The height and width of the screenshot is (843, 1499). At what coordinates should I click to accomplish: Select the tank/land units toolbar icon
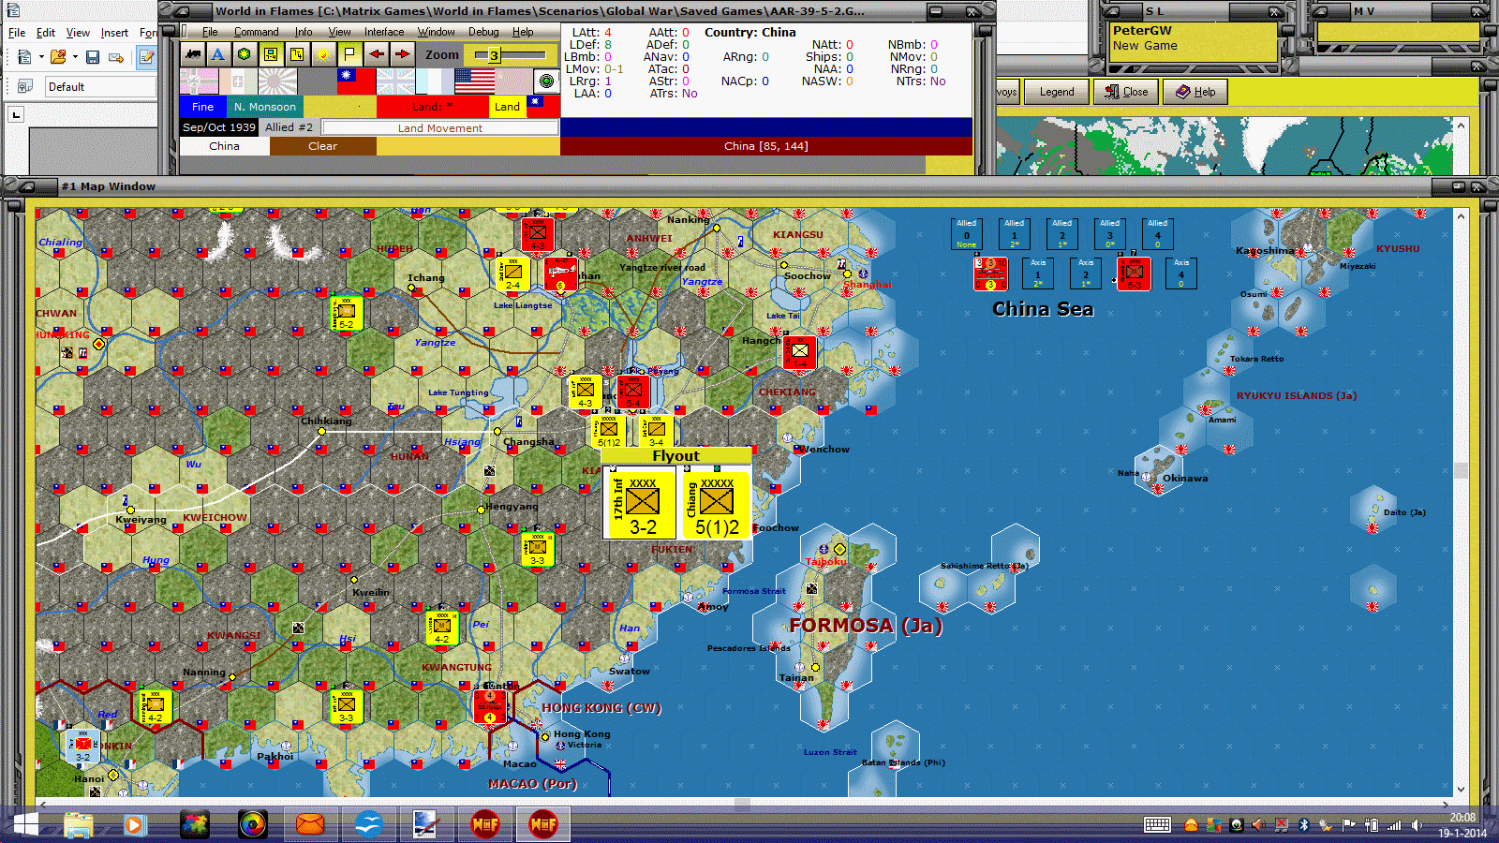click(x=193, y=54)
